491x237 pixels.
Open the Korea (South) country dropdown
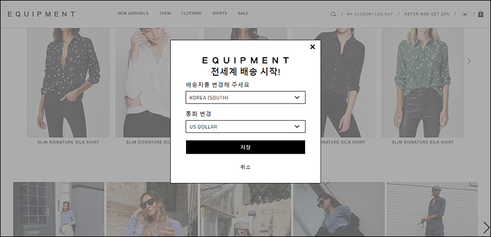click(x=245, y=98)
